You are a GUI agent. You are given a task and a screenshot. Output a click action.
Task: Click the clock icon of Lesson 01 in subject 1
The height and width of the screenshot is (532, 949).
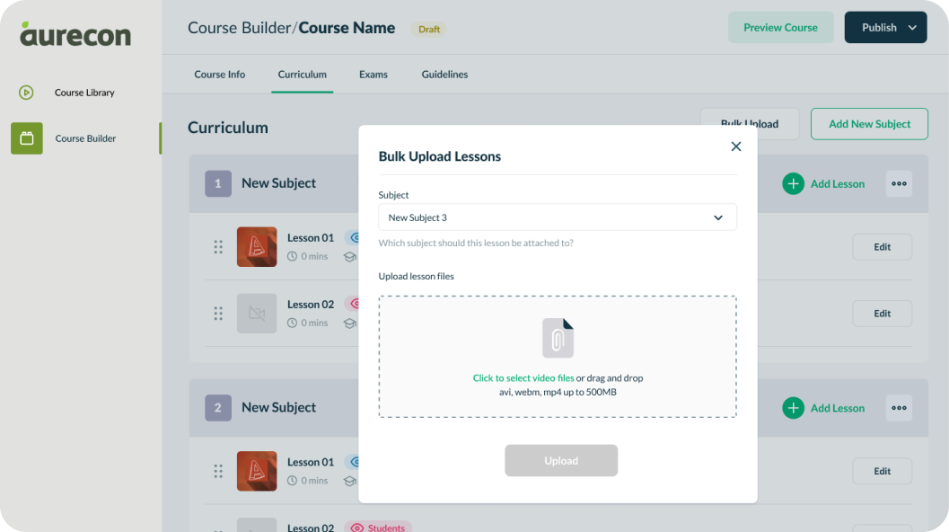tap(292, 256)
